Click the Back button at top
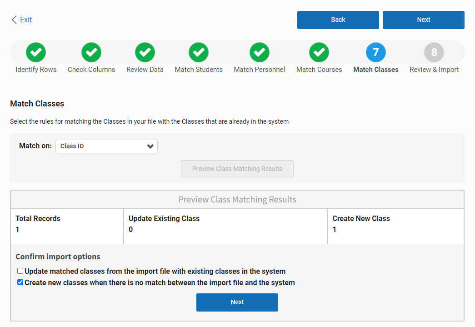 click(x=338, y=20)
